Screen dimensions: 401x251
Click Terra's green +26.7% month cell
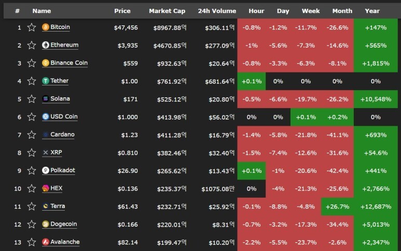pos(337,206)
